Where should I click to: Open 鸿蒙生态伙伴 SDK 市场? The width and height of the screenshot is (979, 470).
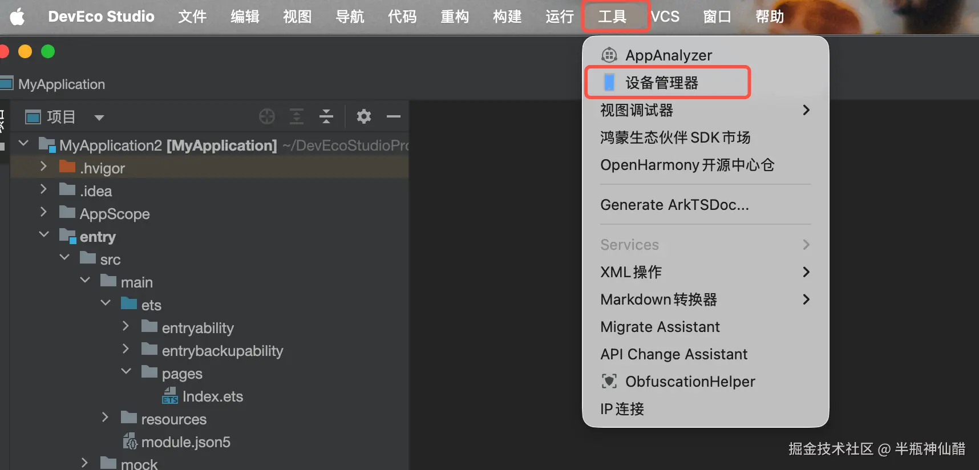(x=705, y=137)
